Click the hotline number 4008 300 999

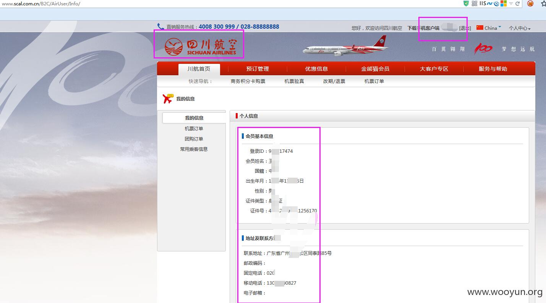(217, 27)
